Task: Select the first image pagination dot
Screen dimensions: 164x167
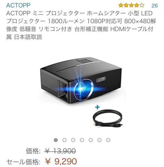Action: pyautogui.click(x=56, y=140)
